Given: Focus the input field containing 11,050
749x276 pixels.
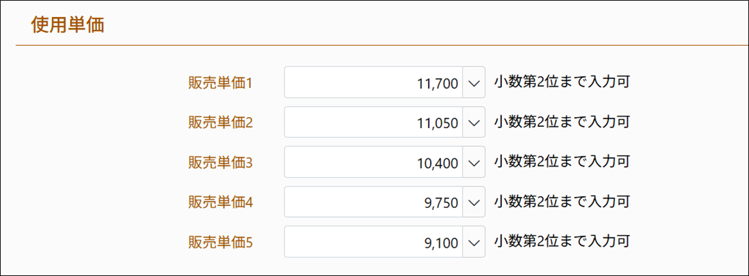Looking at the screenshot, I should [374, 122].
